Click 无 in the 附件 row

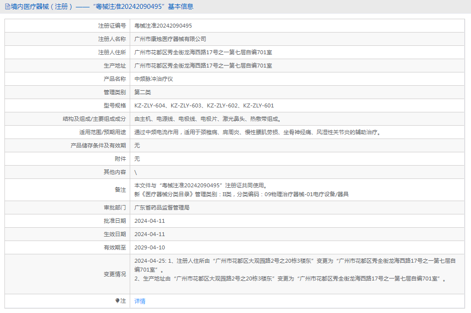point(137,159)
